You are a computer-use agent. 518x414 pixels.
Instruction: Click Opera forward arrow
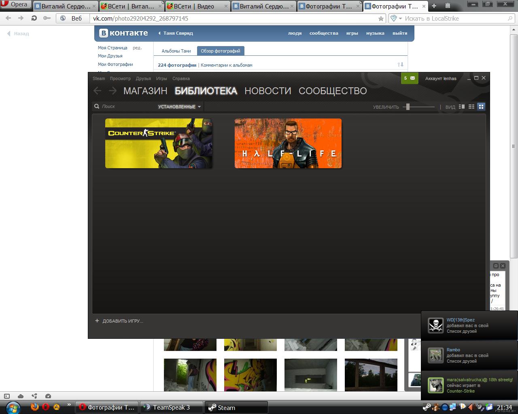[21, 18]
